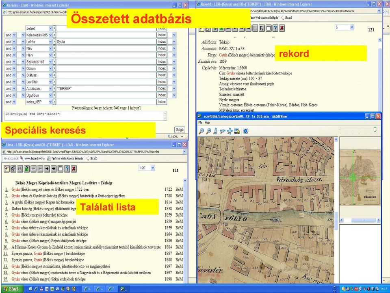Viewport: 390px width, 293px height.
Task: Open help question mark in Rekord toolbar
Action: click(x=275, y=28)
